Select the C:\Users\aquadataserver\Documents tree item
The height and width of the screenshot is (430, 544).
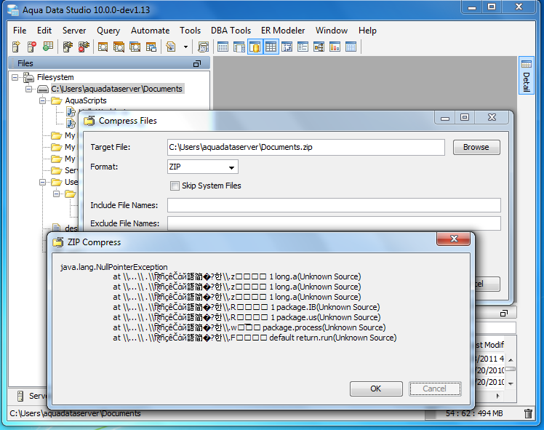pos(116,89)
